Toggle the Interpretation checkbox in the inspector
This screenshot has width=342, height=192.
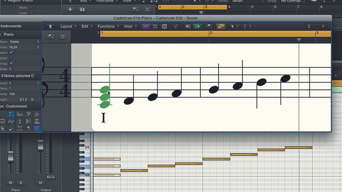tap(11, 53)
